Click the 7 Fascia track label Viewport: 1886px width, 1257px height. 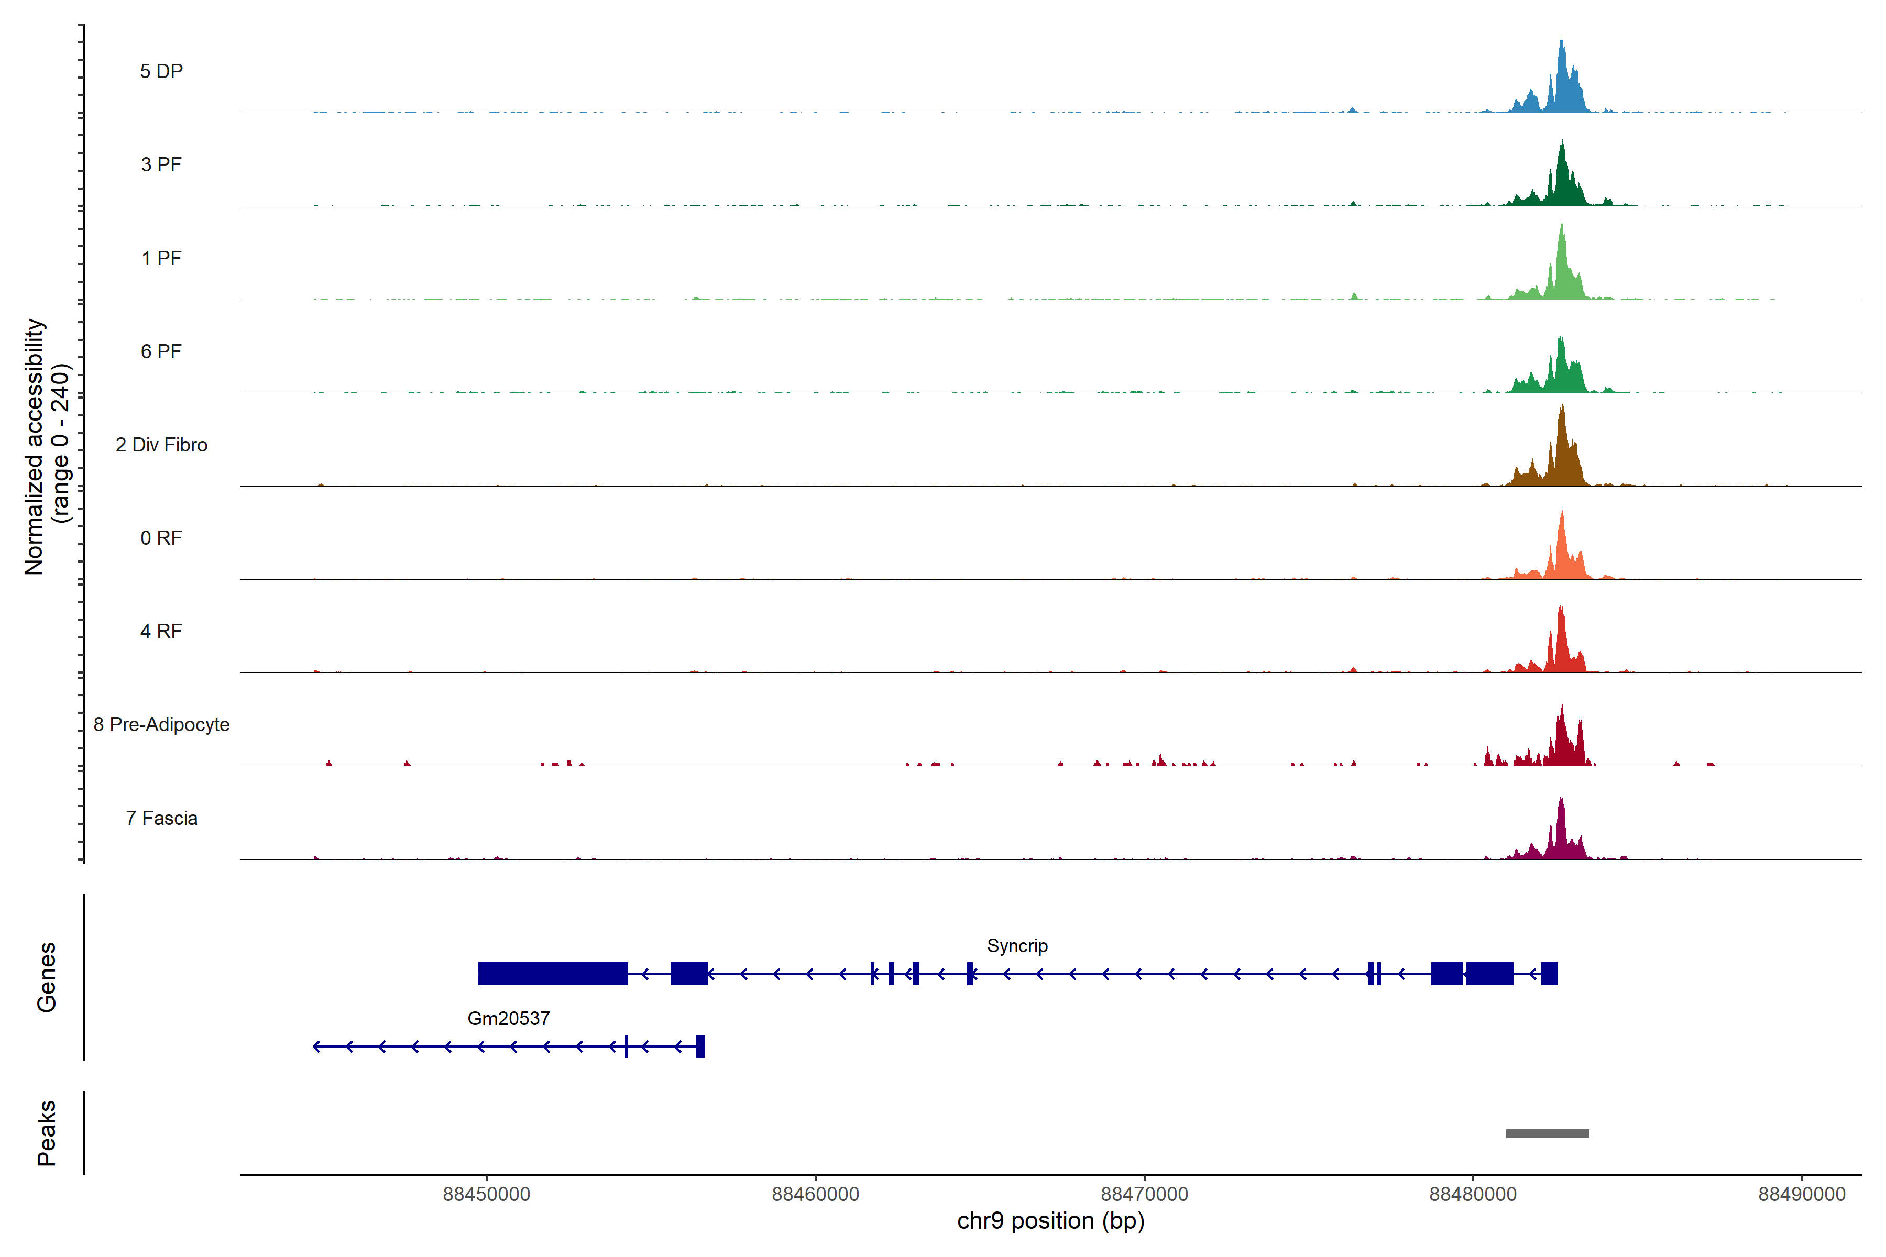[161, 818]
